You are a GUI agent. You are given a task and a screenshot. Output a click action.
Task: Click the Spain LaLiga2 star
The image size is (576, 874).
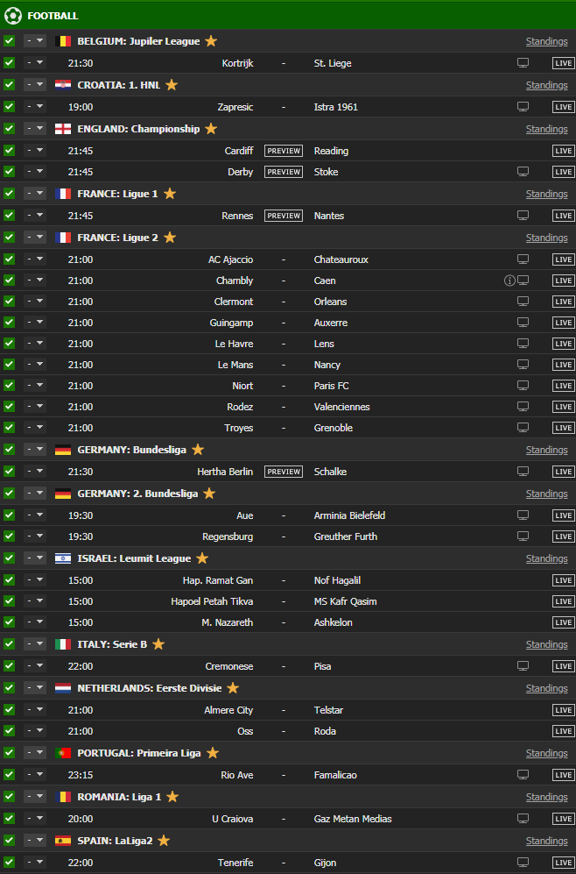pos(164,841)
